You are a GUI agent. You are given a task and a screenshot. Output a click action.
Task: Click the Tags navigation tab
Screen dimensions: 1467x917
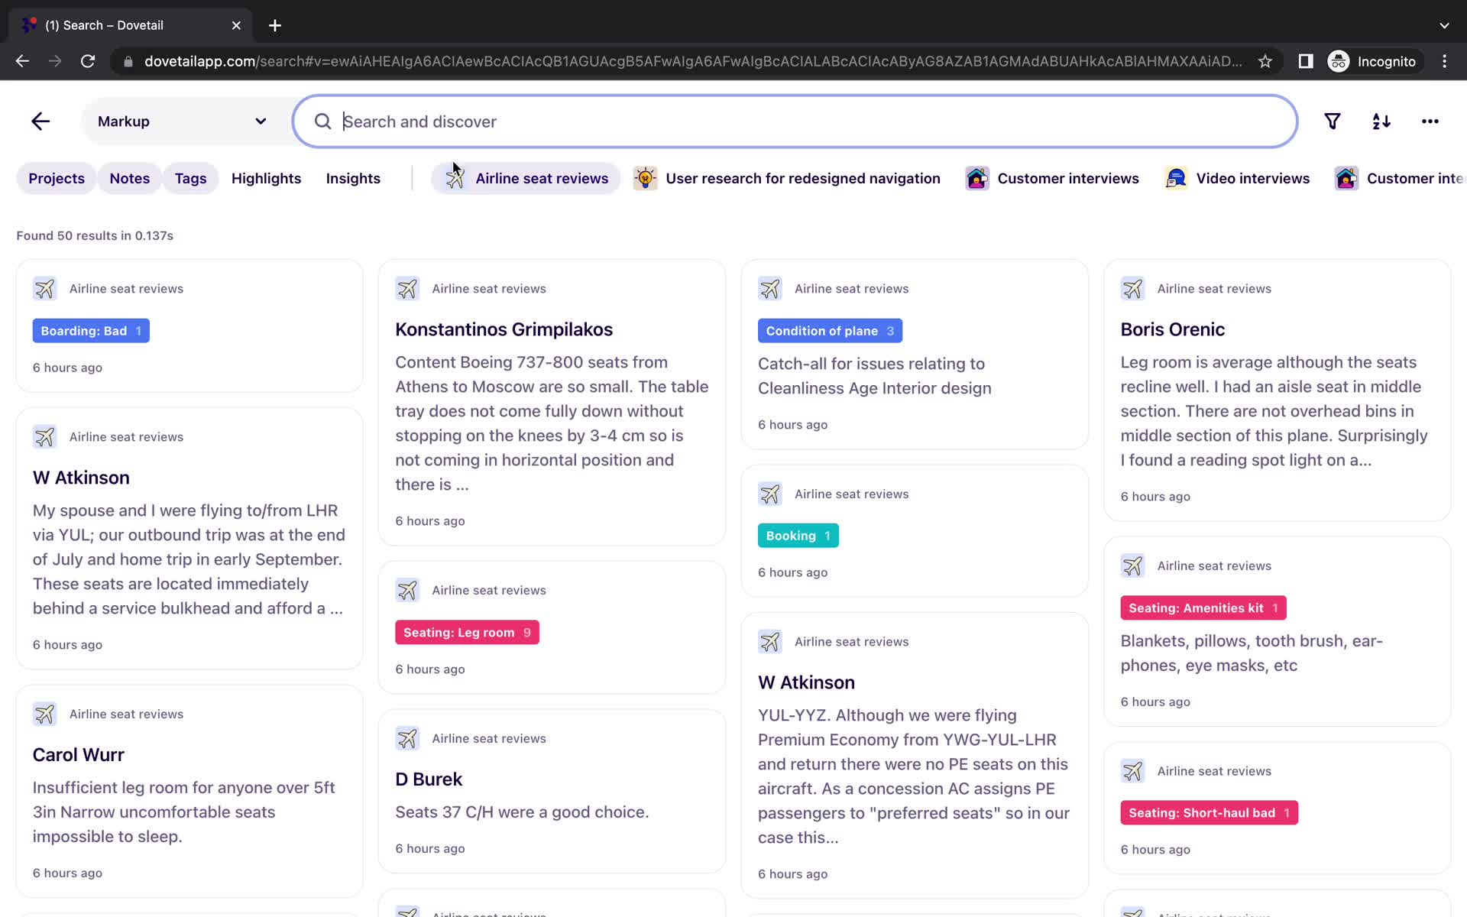pyautogui.click(x=190, y=177)
